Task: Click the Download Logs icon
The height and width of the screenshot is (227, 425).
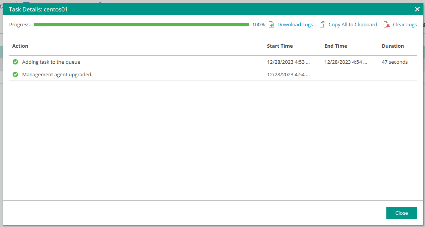Action: click(271, 24)
